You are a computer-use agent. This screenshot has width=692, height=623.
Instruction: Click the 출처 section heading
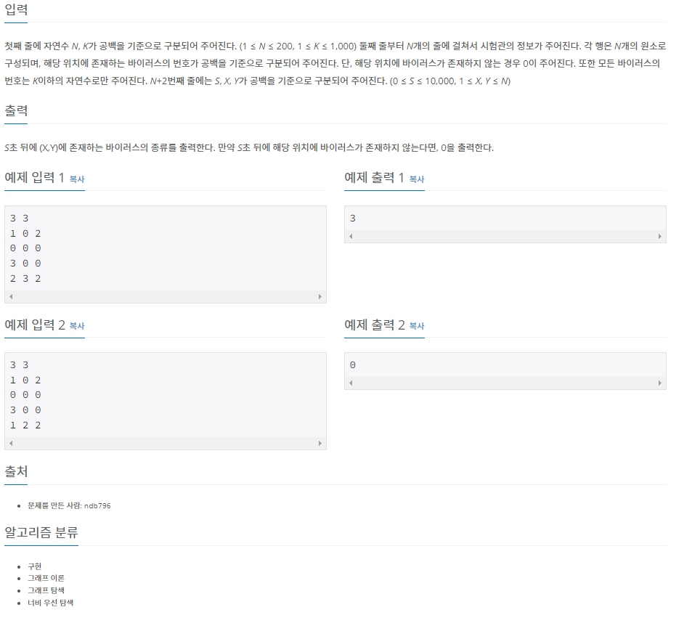[x=16, y=472]
